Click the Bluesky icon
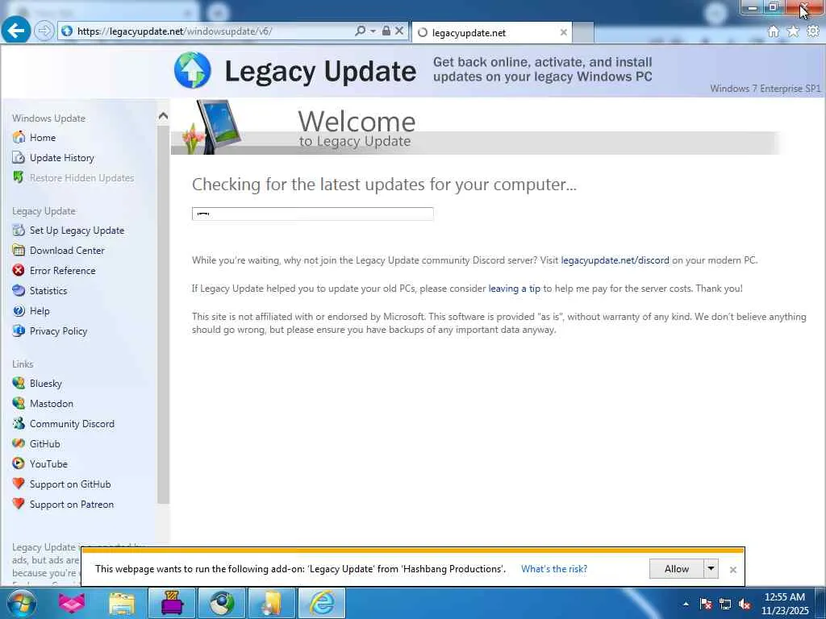The image size is (826, 619). (19, 383)
